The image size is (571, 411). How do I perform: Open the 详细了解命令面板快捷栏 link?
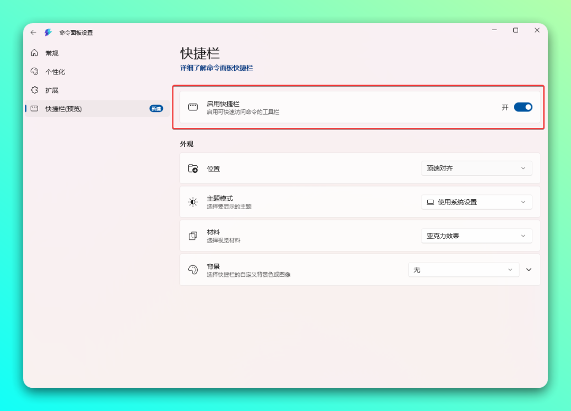[217, 68]
